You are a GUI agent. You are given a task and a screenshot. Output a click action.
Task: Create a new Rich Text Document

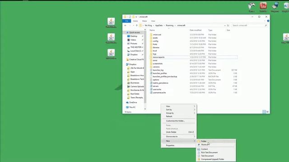coord(216,153)
